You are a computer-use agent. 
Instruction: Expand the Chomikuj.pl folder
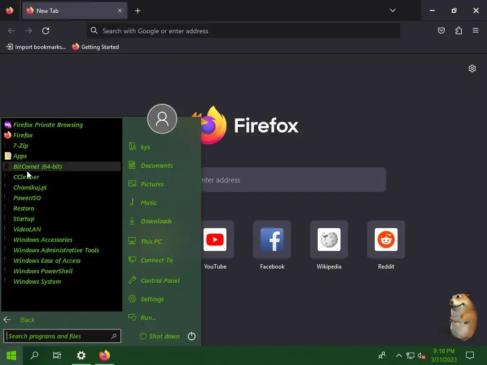(x=62, y=187)
